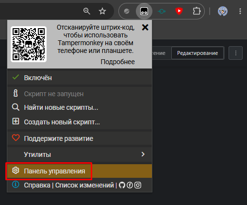Expand the Утилиты submenu
The width and height of the screenshot is (247, 205).
coord(80,154)
